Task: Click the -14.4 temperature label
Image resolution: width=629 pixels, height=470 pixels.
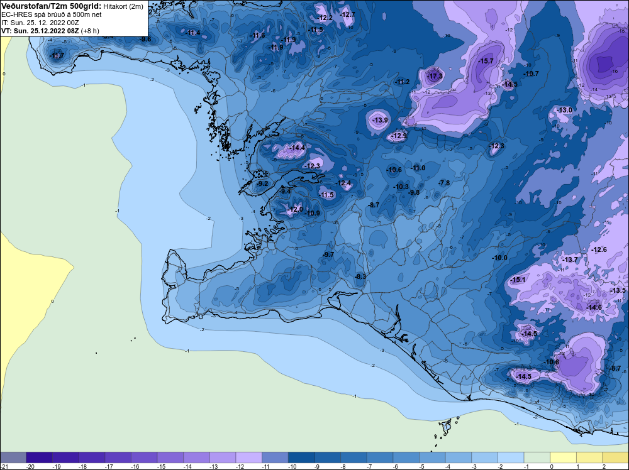Action: pyautogui.click(x=298, y=148)
